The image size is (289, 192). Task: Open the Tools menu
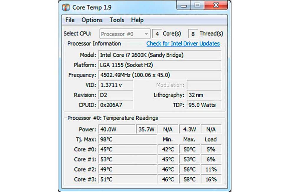click(117, 20)
